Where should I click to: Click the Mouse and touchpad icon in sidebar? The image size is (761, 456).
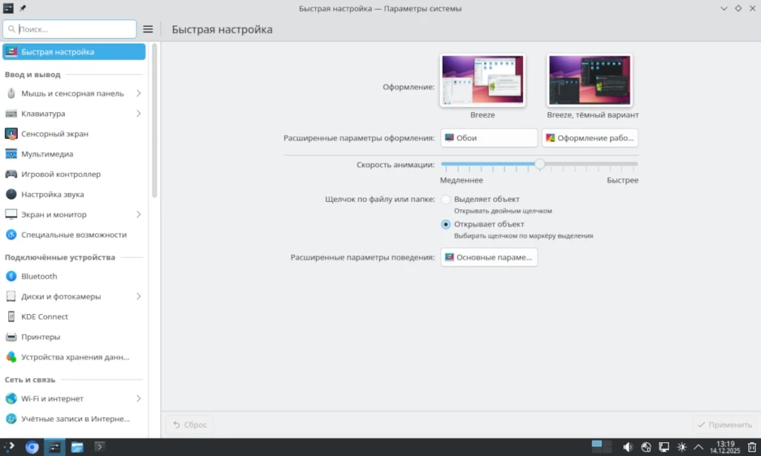coord(11,93)
